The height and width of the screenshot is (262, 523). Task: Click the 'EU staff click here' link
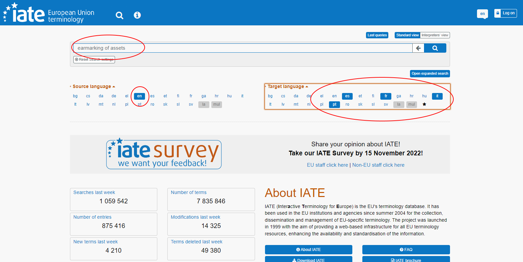(327, 165)
